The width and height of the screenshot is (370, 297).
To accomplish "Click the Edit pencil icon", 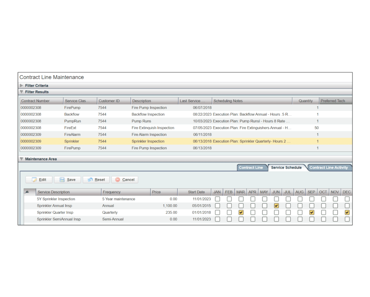I will click(x=34, y=180).
